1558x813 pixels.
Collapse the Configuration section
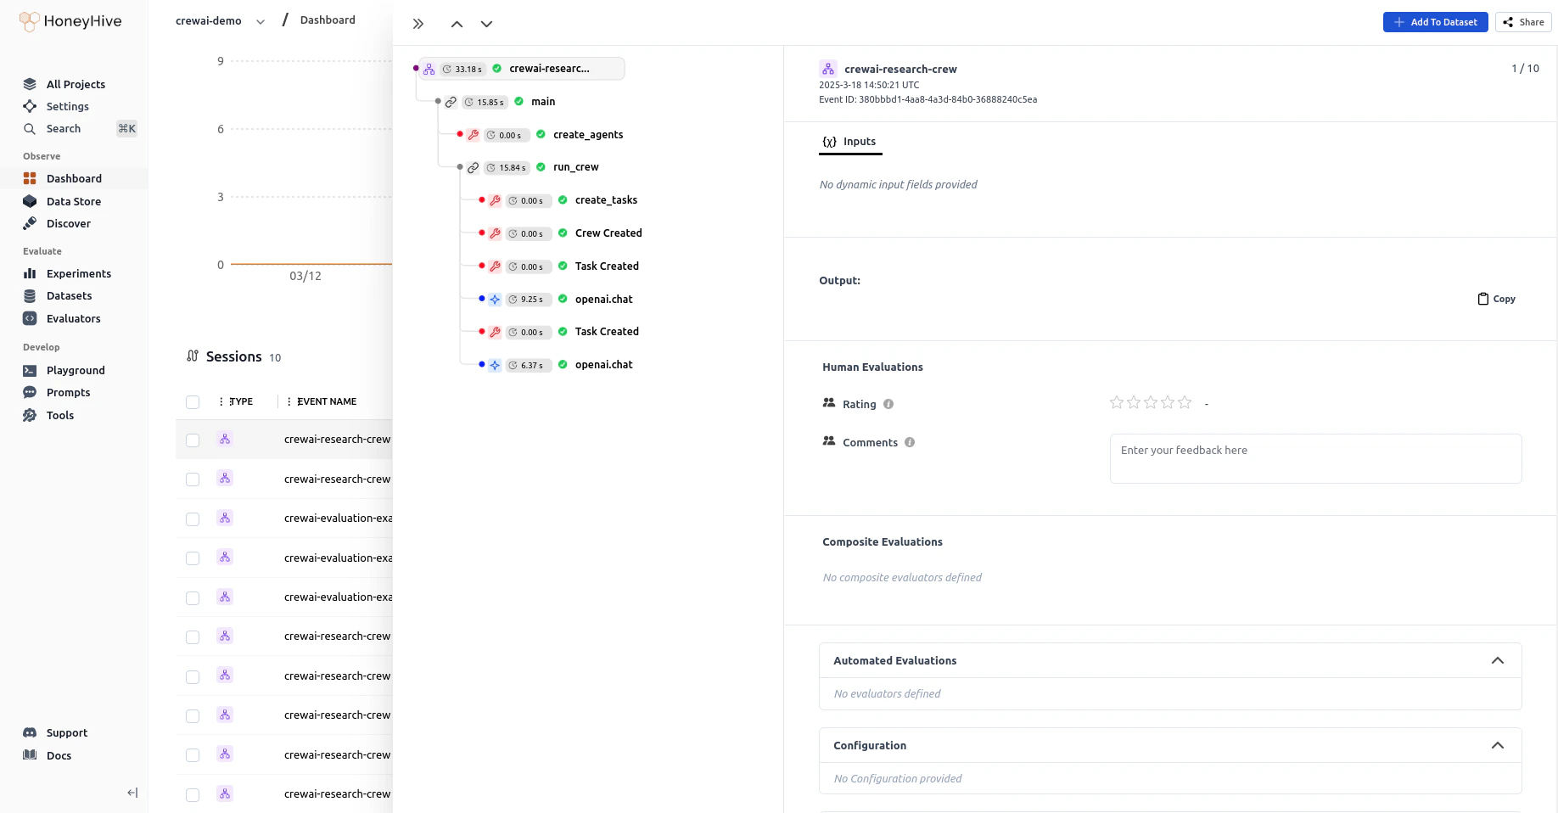[1498, 745]
